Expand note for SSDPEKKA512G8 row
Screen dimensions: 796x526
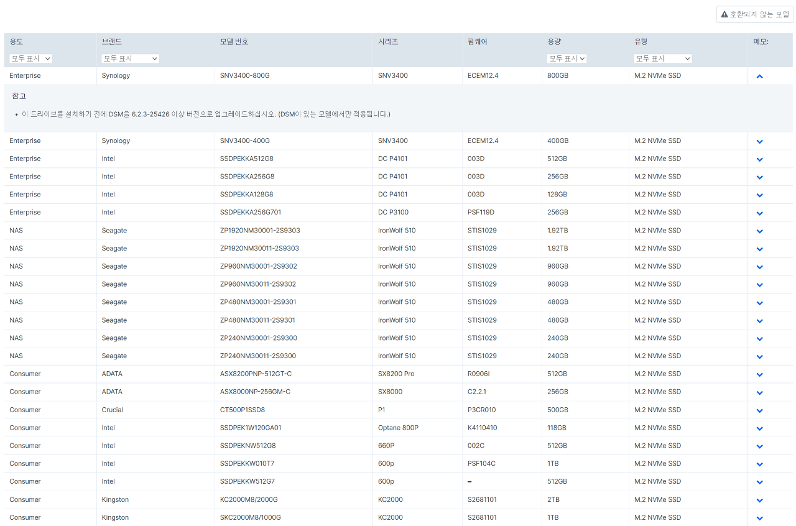pos(759,159)
